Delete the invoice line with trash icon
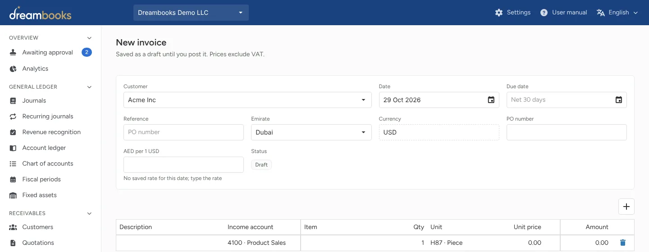 pyautogui.click(x=623, y=243)
